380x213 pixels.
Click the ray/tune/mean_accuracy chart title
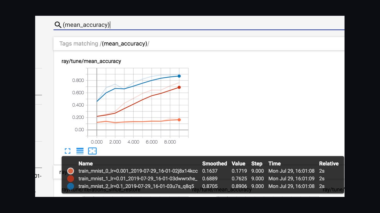click(x=91, y=61)
